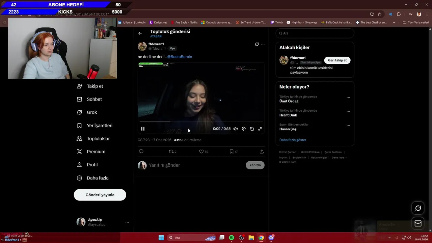Pause the video with the pause button
The width and height of the screenshot is (432, 243).
click(143, 129)
